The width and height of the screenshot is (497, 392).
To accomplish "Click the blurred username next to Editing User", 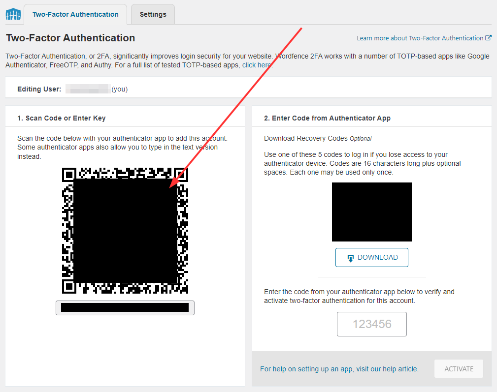I will point(88,89).
